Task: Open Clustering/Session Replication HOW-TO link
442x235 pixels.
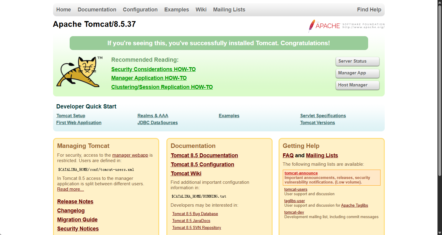Action: (x=162, y=87)
